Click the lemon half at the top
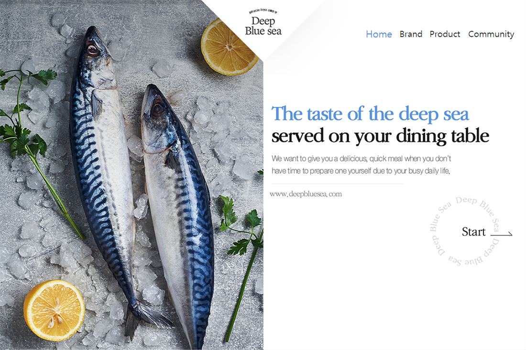 tap(229, 46)
